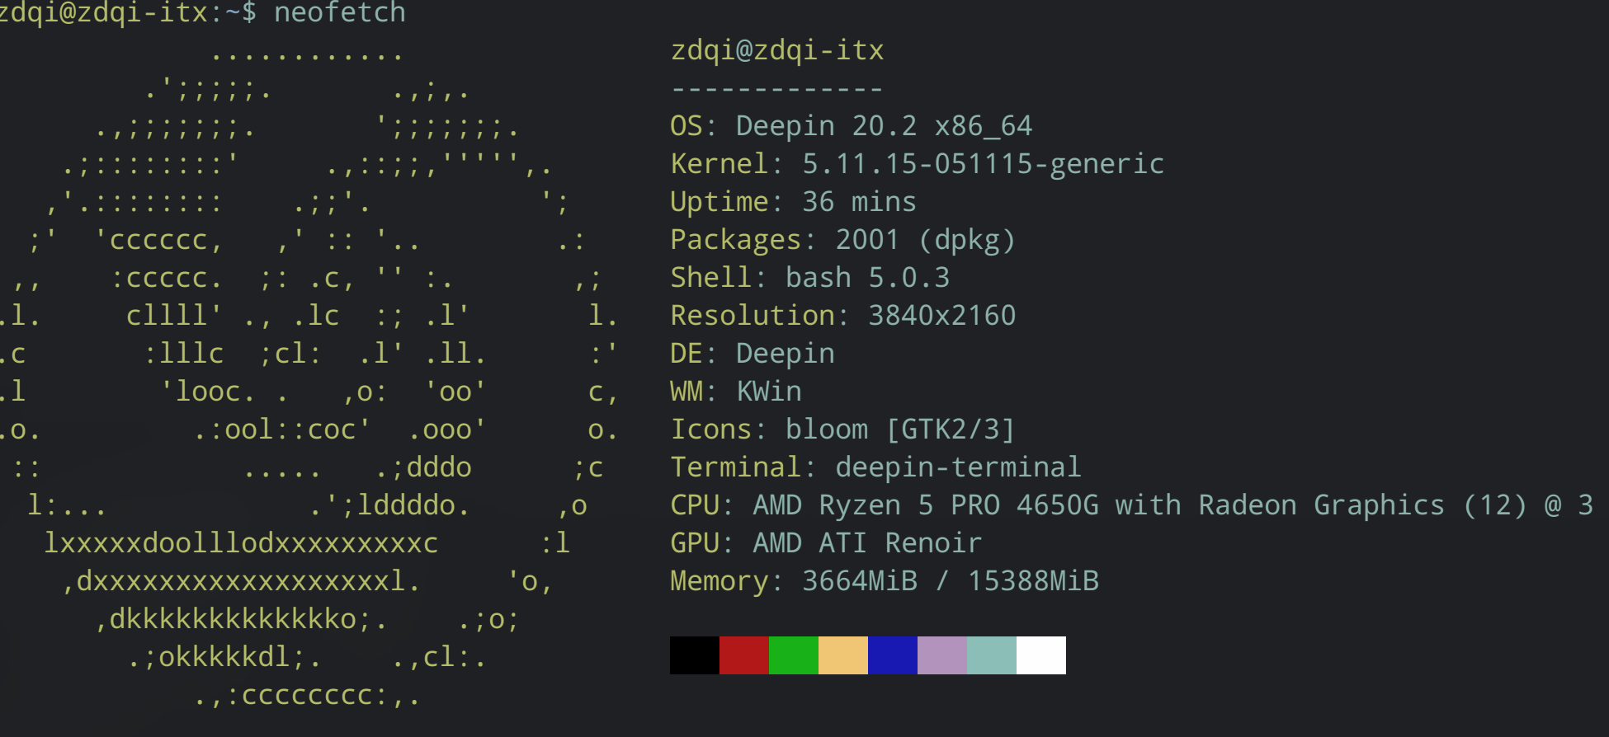Click the Packages 2001 (dpkg) line
Screen dimensions: 1609x737
(x=842, y=240)
